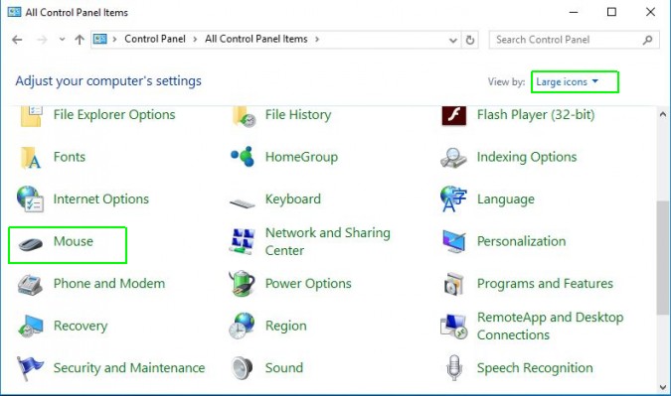
Task: Click the refresh button in address bar
Action: (x=470, y=40)
